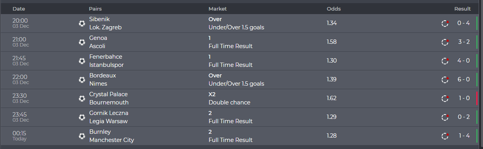Click the live-status circle icon next to 1 - 0
This screenshot has width=483, height=149.
click(445, 99)
